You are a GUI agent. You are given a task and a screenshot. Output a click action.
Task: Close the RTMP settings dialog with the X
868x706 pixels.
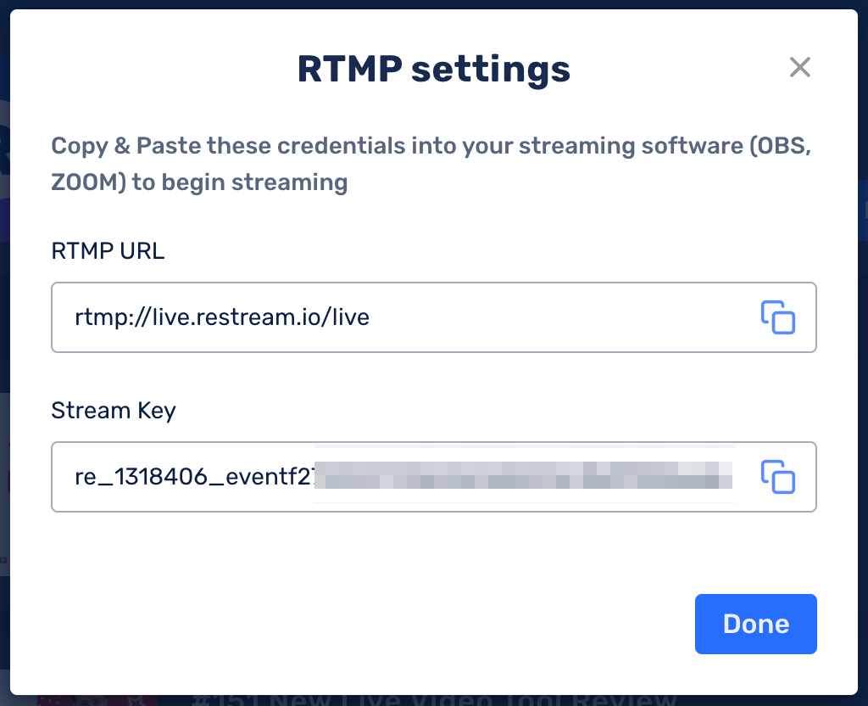pyautogui.click(x=800, y=68)
